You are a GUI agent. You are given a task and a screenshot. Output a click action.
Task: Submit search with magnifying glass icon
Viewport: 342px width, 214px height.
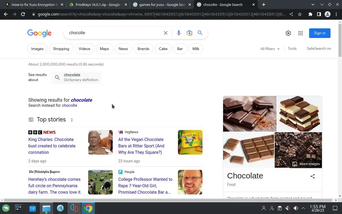pos(200,33)
